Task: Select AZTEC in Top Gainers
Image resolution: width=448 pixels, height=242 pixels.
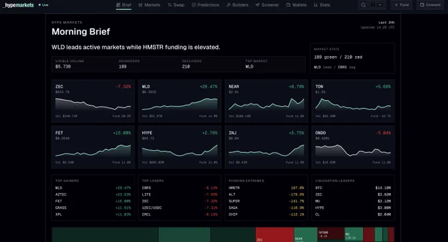Action: point(93,195)
